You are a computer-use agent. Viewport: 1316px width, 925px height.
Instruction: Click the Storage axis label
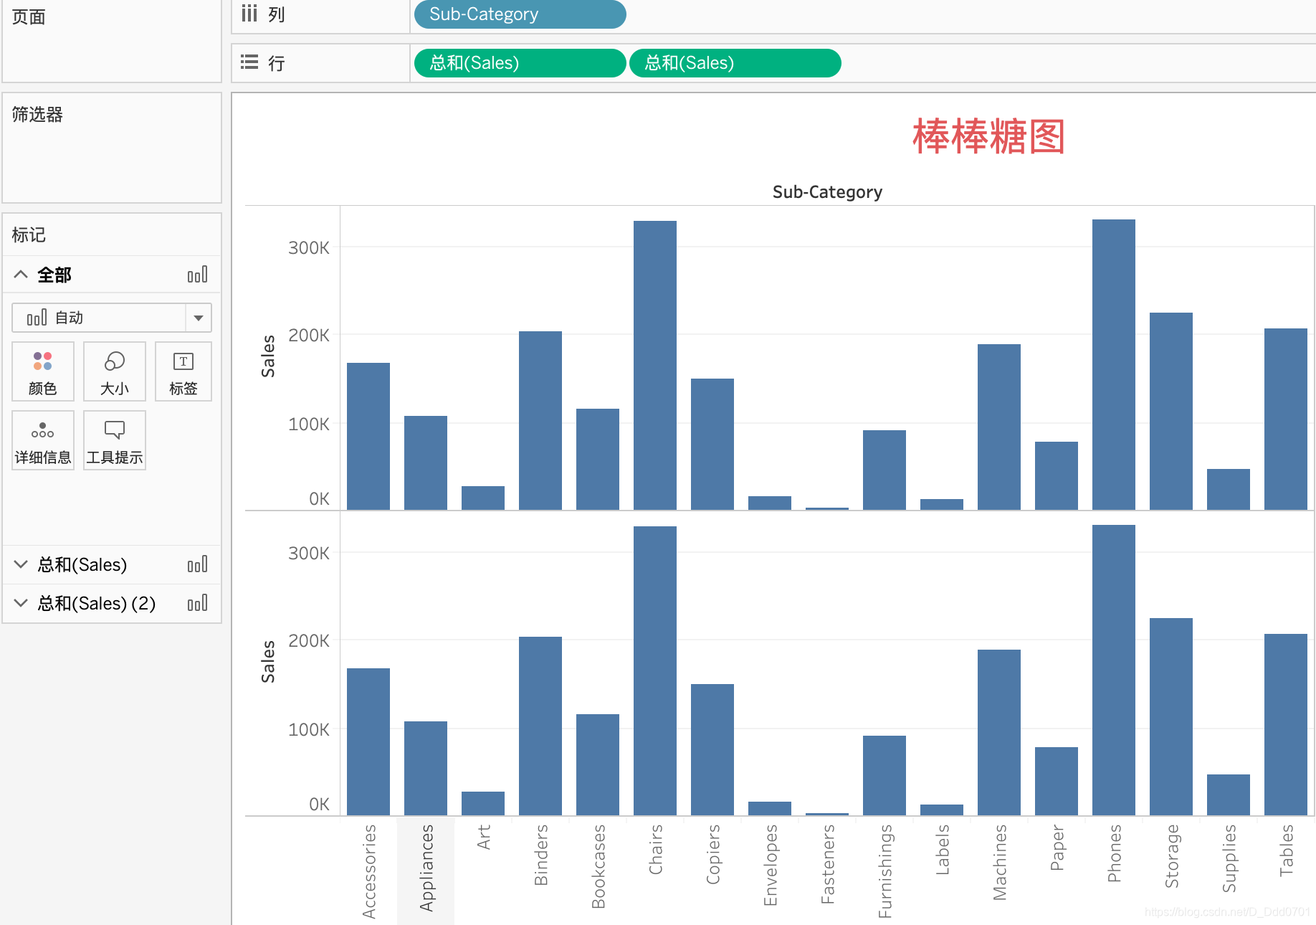point(1172,856)
